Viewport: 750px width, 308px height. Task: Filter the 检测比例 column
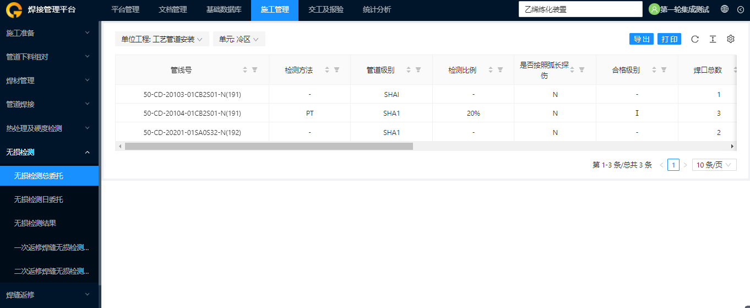pyautogui.click(x=500, y=70)
